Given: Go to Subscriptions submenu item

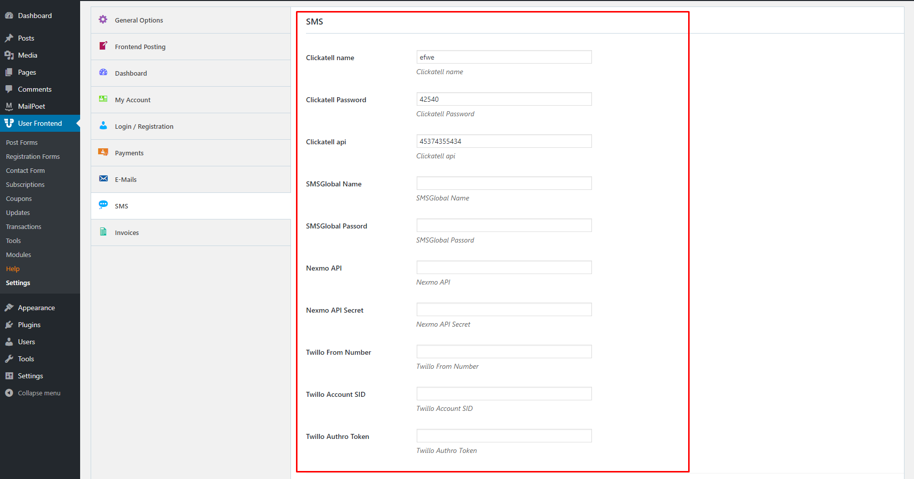Looking at the screenshot, I should [25, 184].
